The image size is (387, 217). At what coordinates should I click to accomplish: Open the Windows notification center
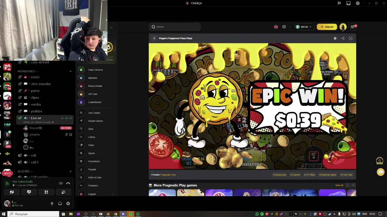(381, 214)
